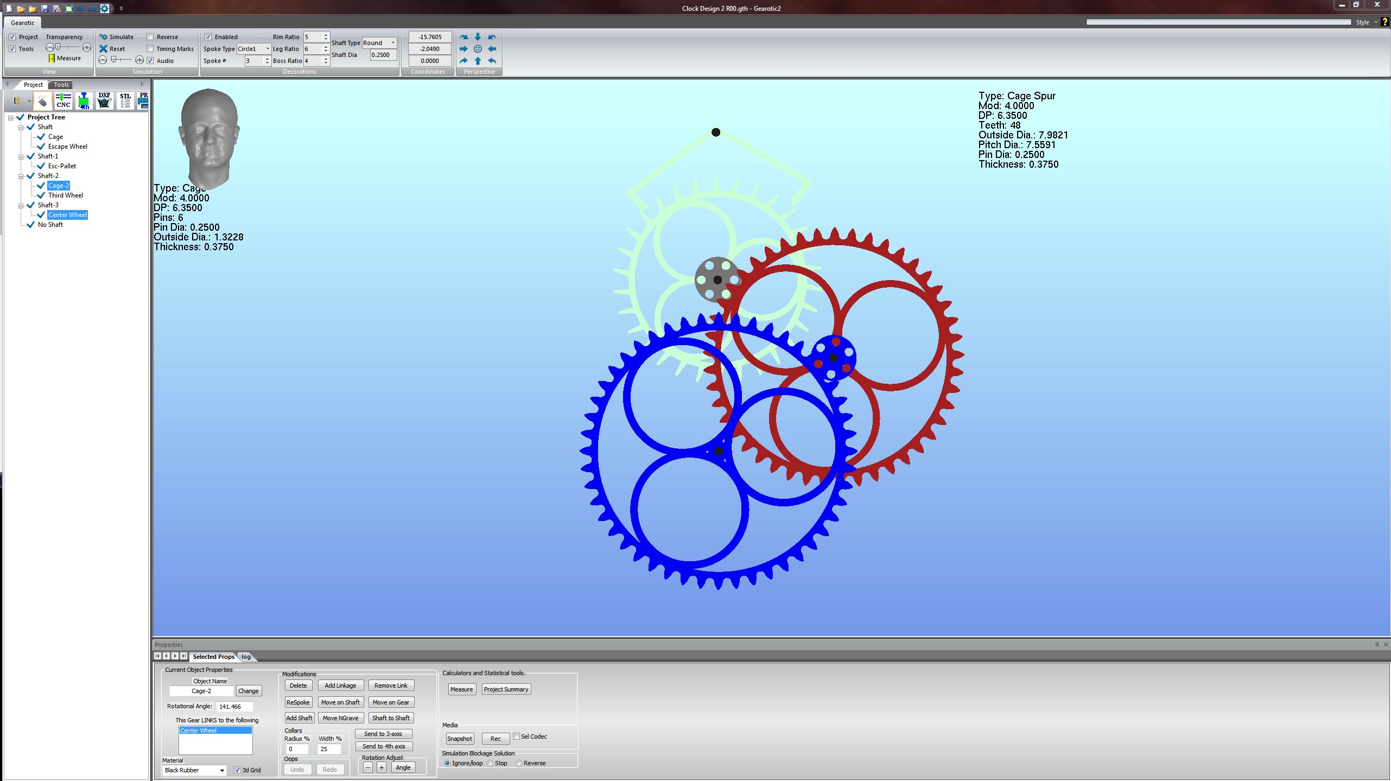Click the yellow Measure ruler icon
Viewport: 1391px width, 781px height.
coord(52,58)
